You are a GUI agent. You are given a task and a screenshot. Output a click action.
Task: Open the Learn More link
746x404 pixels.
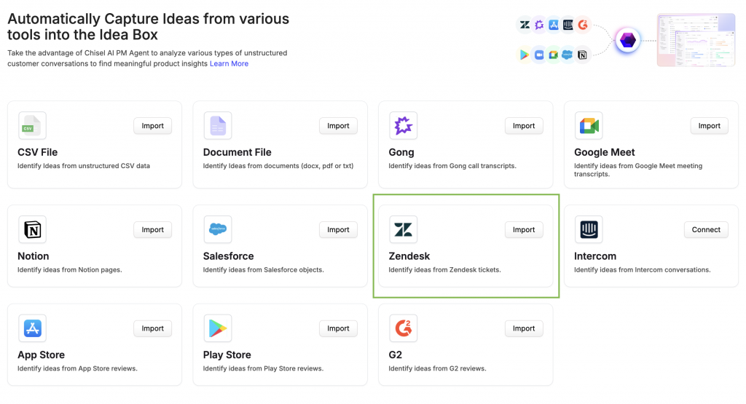tap(229, 64)
